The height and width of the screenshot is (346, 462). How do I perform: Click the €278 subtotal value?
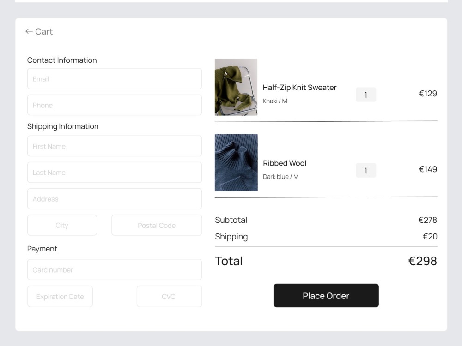[427, 220]
